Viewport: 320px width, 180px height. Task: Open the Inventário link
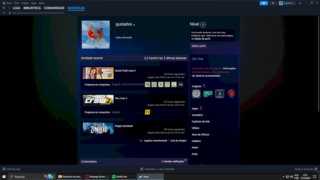coord(197,115)
